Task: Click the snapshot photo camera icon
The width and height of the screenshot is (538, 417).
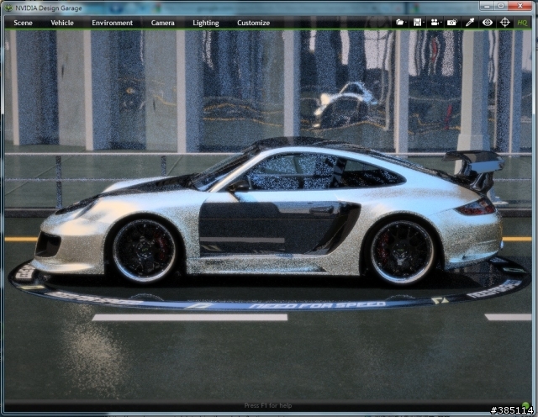Action: 452,23
